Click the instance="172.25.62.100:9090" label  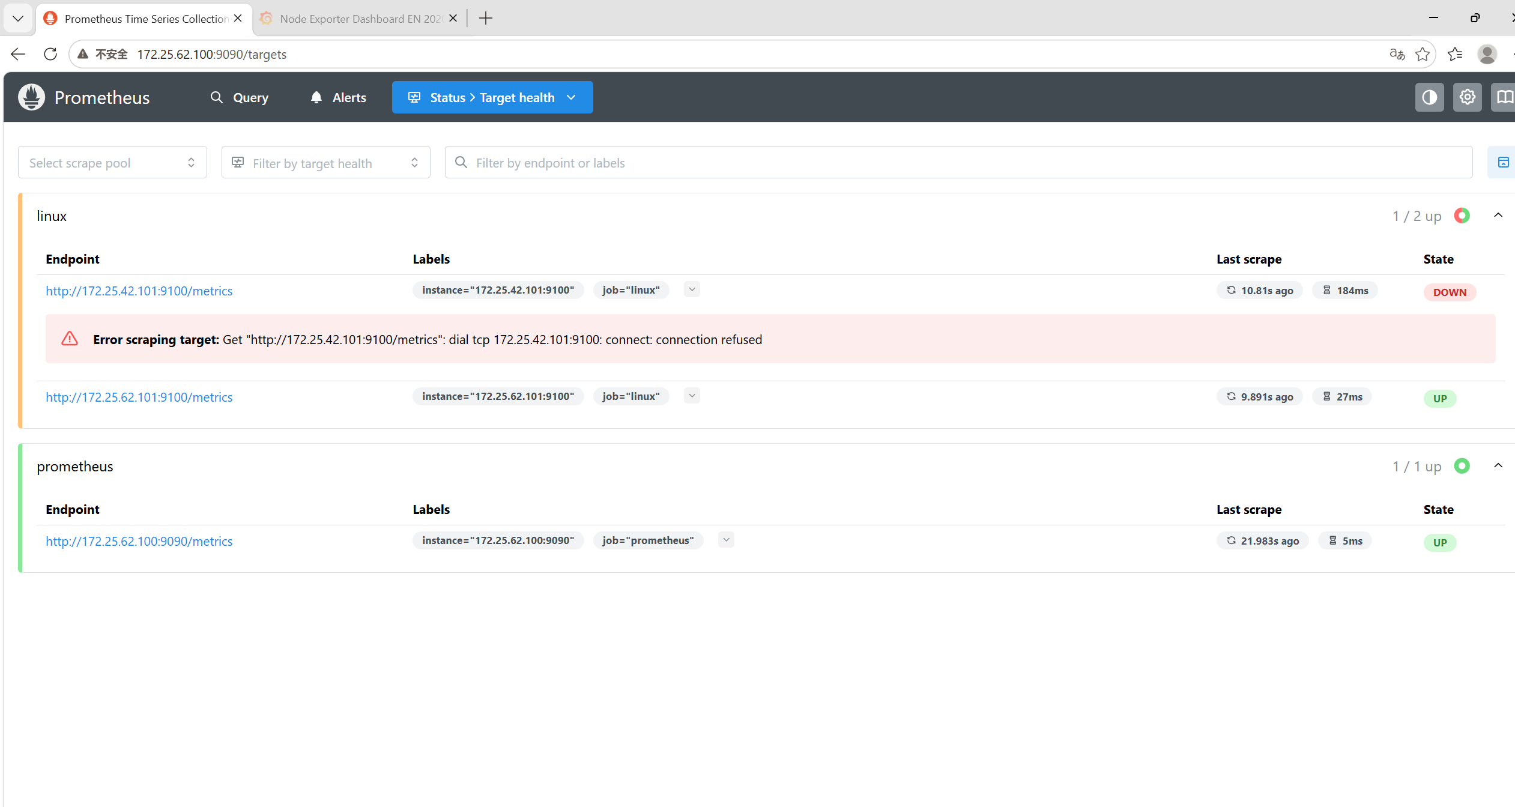pyautogui.click(x=498, y=540)
